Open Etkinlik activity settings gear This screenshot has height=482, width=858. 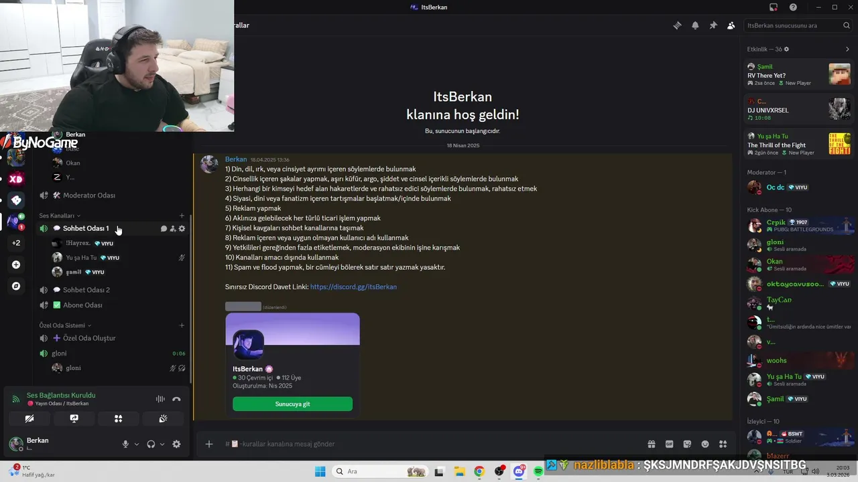tap(786, 50)
